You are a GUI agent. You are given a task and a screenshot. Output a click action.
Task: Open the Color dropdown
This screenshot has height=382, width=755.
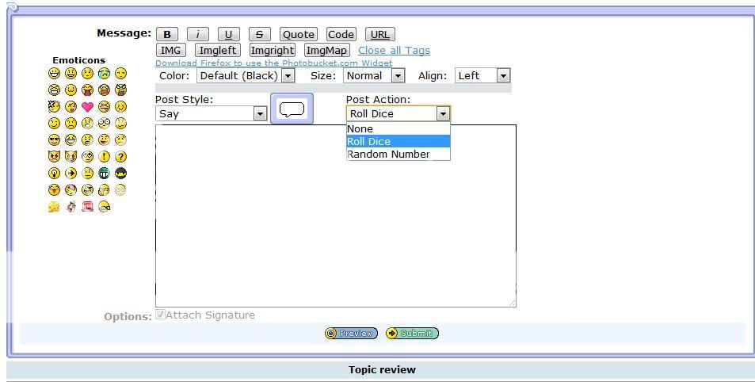246,75
